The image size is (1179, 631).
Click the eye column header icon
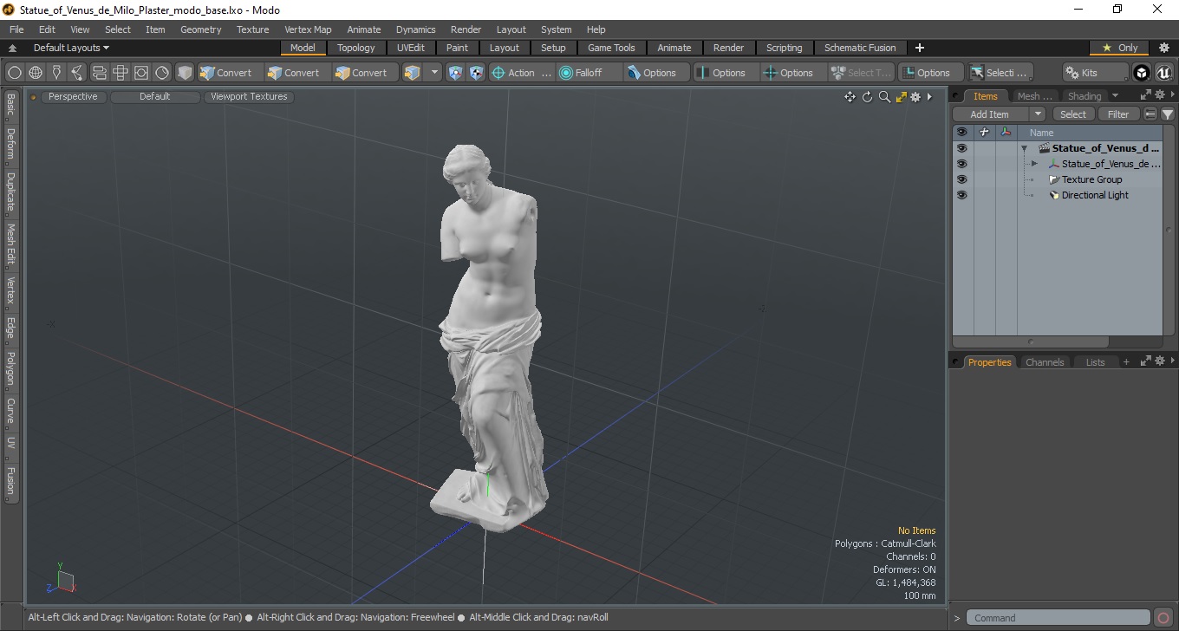(961, 133)
